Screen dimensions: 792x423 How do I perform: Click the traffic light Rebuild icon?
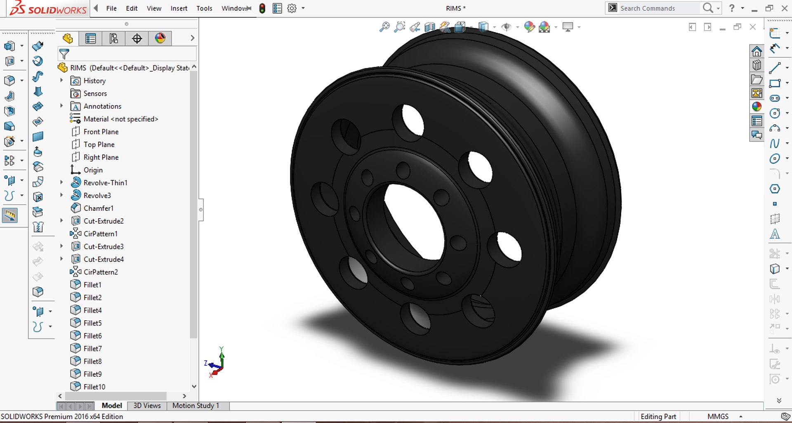262,8
